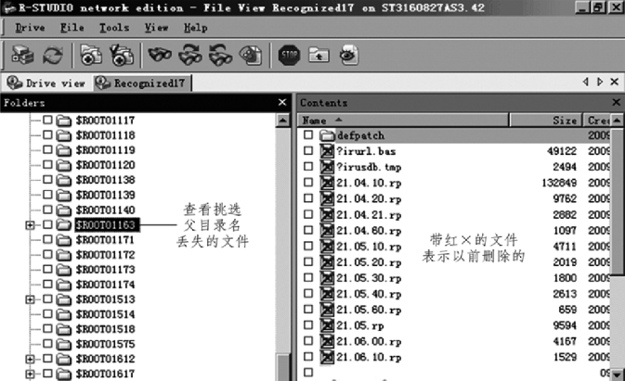Open the Drive menu
This screenshot has width=625, height=381.
click(30, 28)
